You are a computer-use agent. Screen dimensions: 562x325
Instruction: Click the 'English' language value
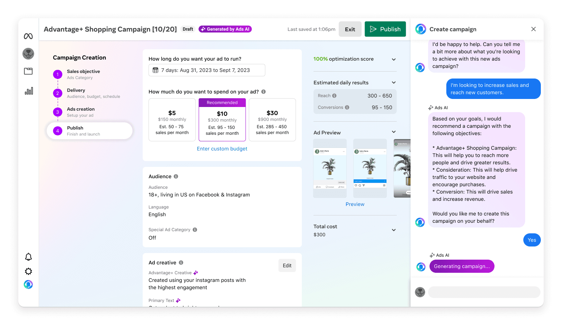tap(157, 214)
